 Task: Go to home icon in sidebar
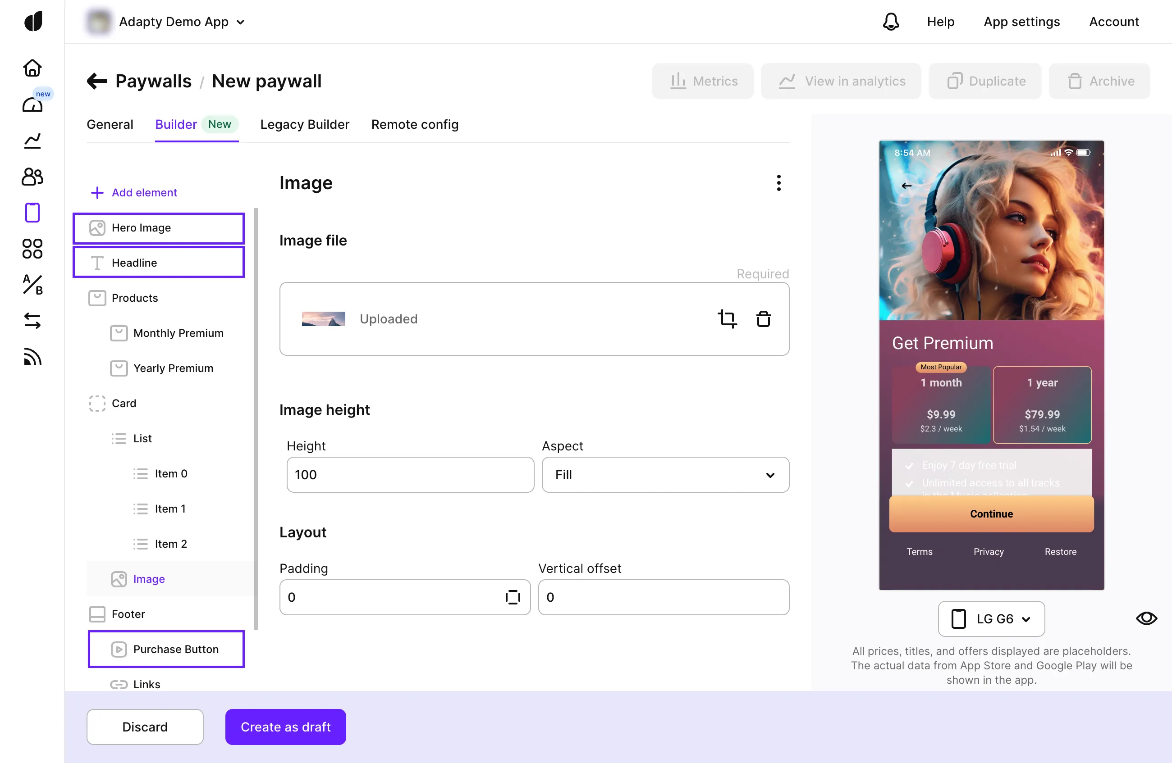(32, 68)
